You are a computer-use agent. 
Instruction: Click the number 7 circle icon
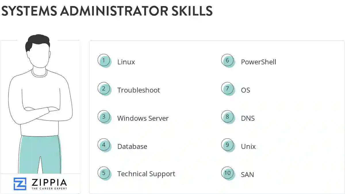tap(227, 89)
